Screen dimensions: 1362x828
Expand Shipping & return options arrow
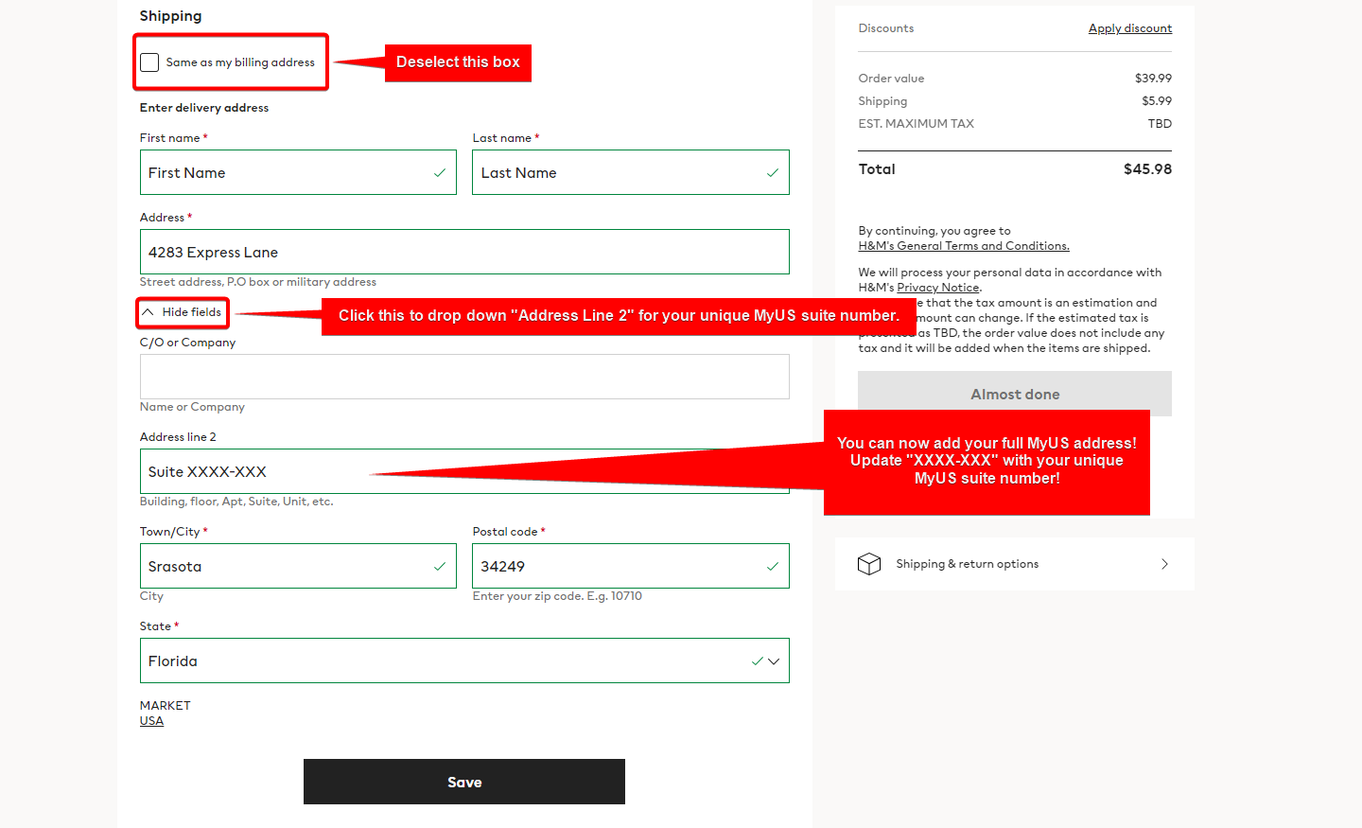tap(1164, 564)
